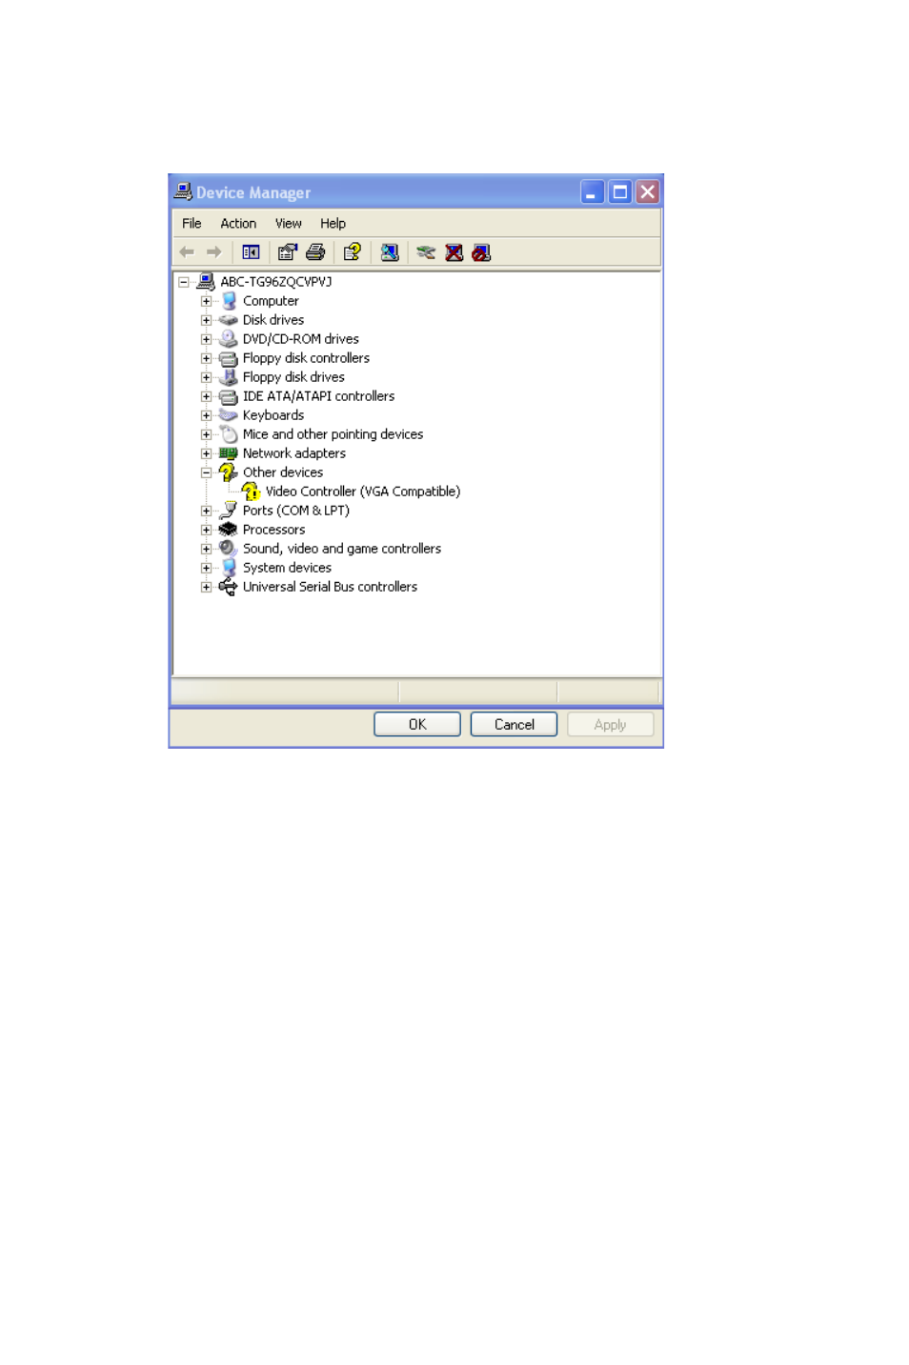Select the Other devices label
Image resolution: width=909 pixels, height=1365 pixels.
point(283,472)
